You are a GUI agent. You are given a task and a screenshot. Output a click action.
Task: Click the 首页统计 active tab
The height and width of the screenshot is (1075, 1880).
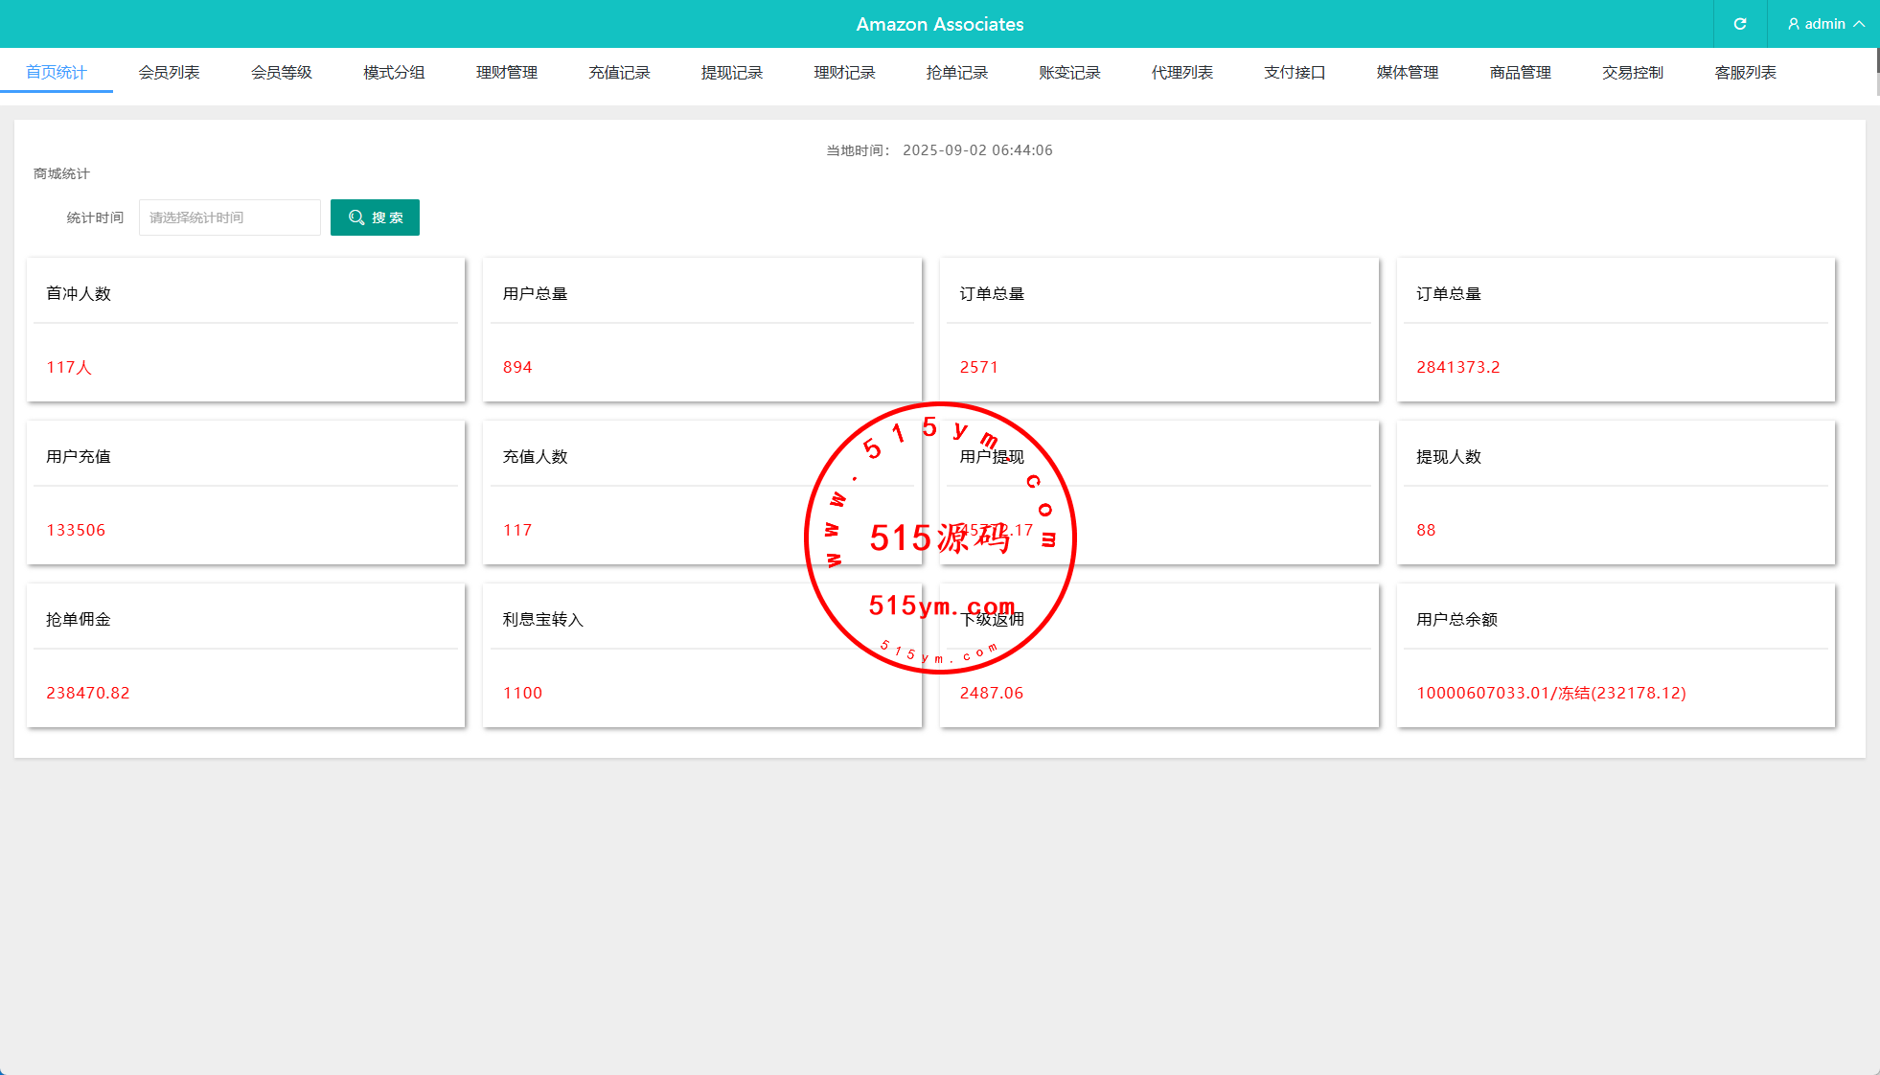click(x=57, y=73)
